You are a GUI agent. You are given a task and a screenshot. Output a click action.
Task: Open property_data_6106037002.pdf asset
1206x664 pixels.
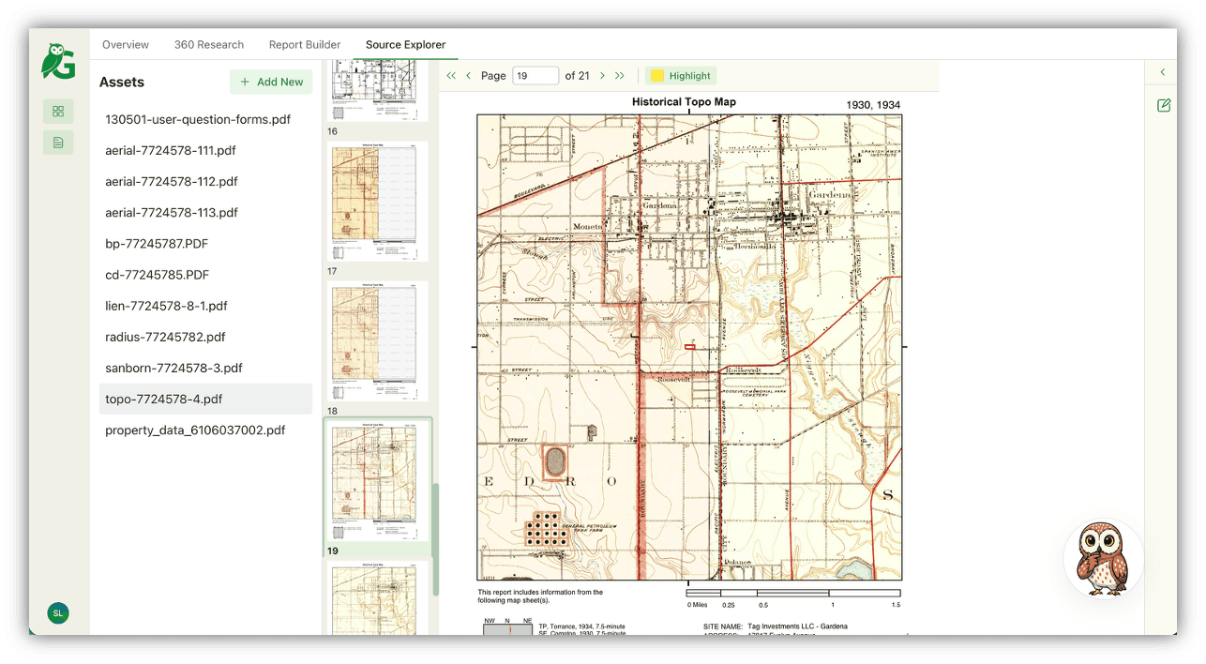(x=195, y=430)
